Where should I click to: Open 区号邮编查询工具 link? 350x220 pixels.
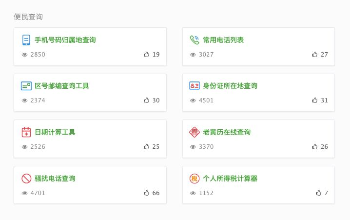(x=62, y=86)
